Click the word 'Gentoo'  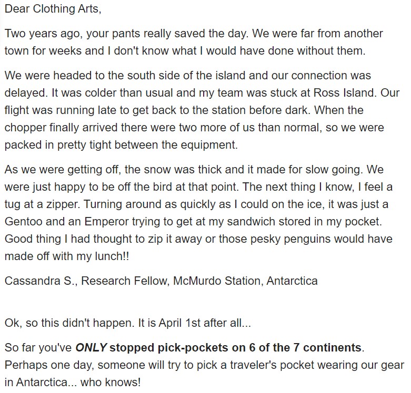[23, 222]
